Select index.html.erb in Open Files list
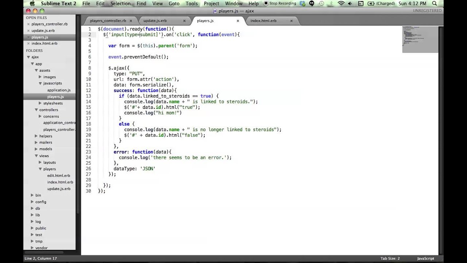The height and width of the screenshot is (263, 467). pos(44,43)
